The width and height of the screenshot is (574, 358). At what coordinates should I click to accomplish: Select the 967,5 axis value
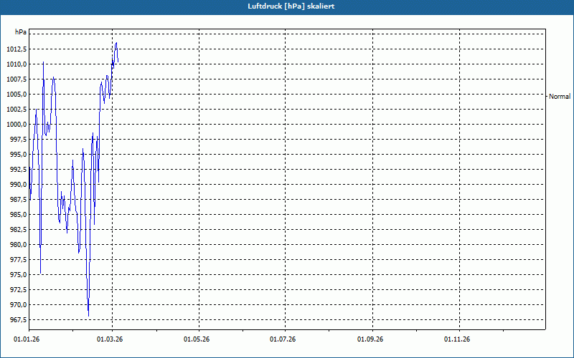tap(18, 319)
